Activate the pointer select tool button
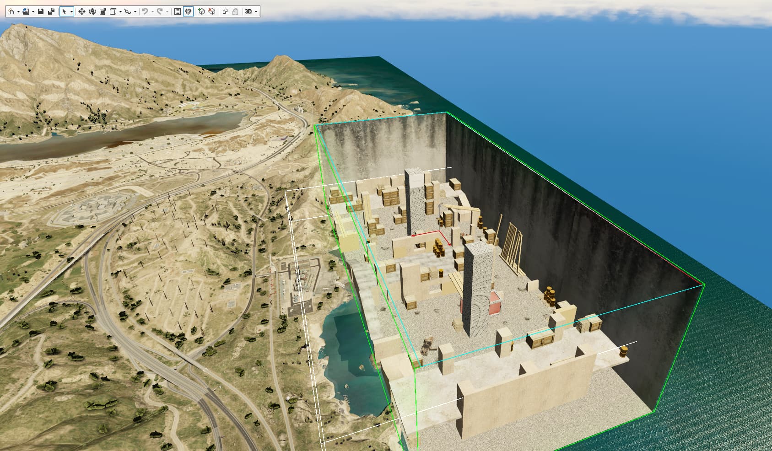772x451 pixels. coord(64,11)
